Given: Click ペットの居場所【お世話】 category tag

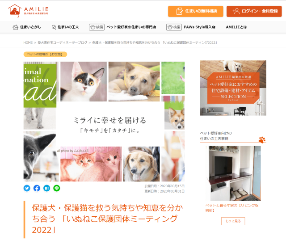Looking at the screenshot, I should (x=45, y=54).
